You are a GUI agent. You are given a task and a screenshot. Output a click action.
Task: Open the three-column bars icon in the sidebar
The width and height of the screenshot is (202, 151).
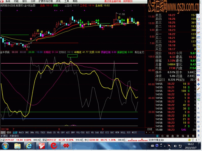[198, 24]
